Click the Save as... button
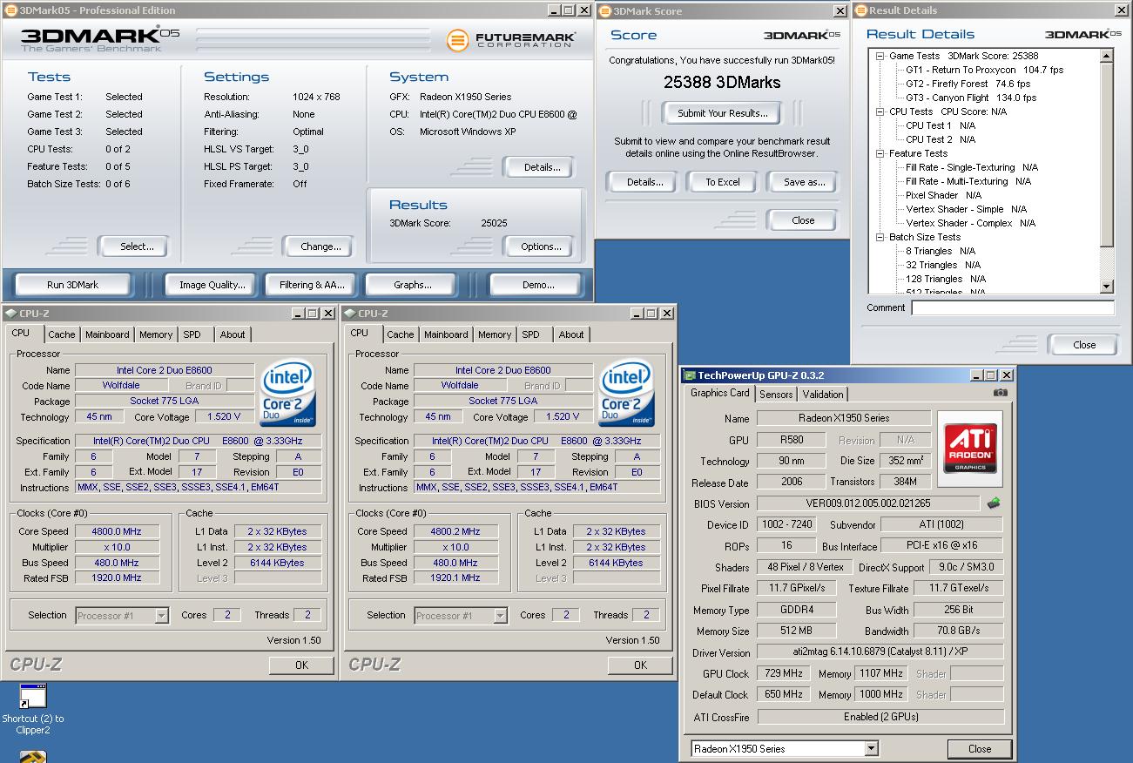The image size is (1133, 763). pos(804,182)
